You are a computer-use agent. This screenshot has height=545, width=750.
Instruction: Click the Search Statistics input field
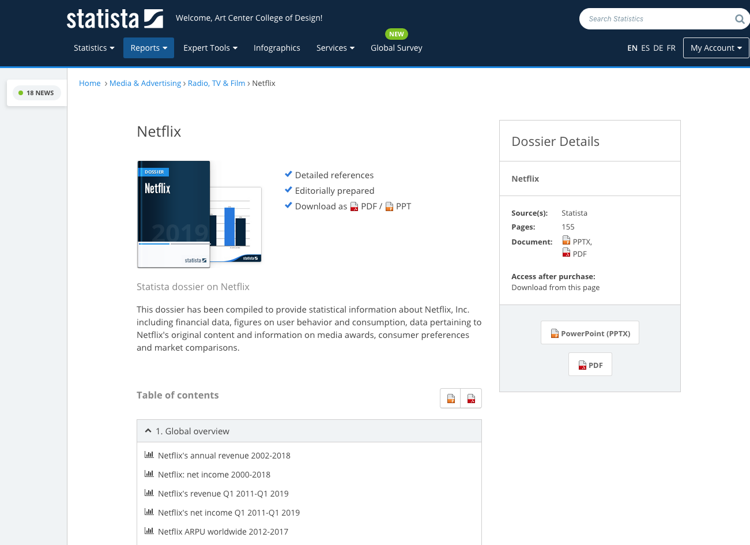click(657, 19)
